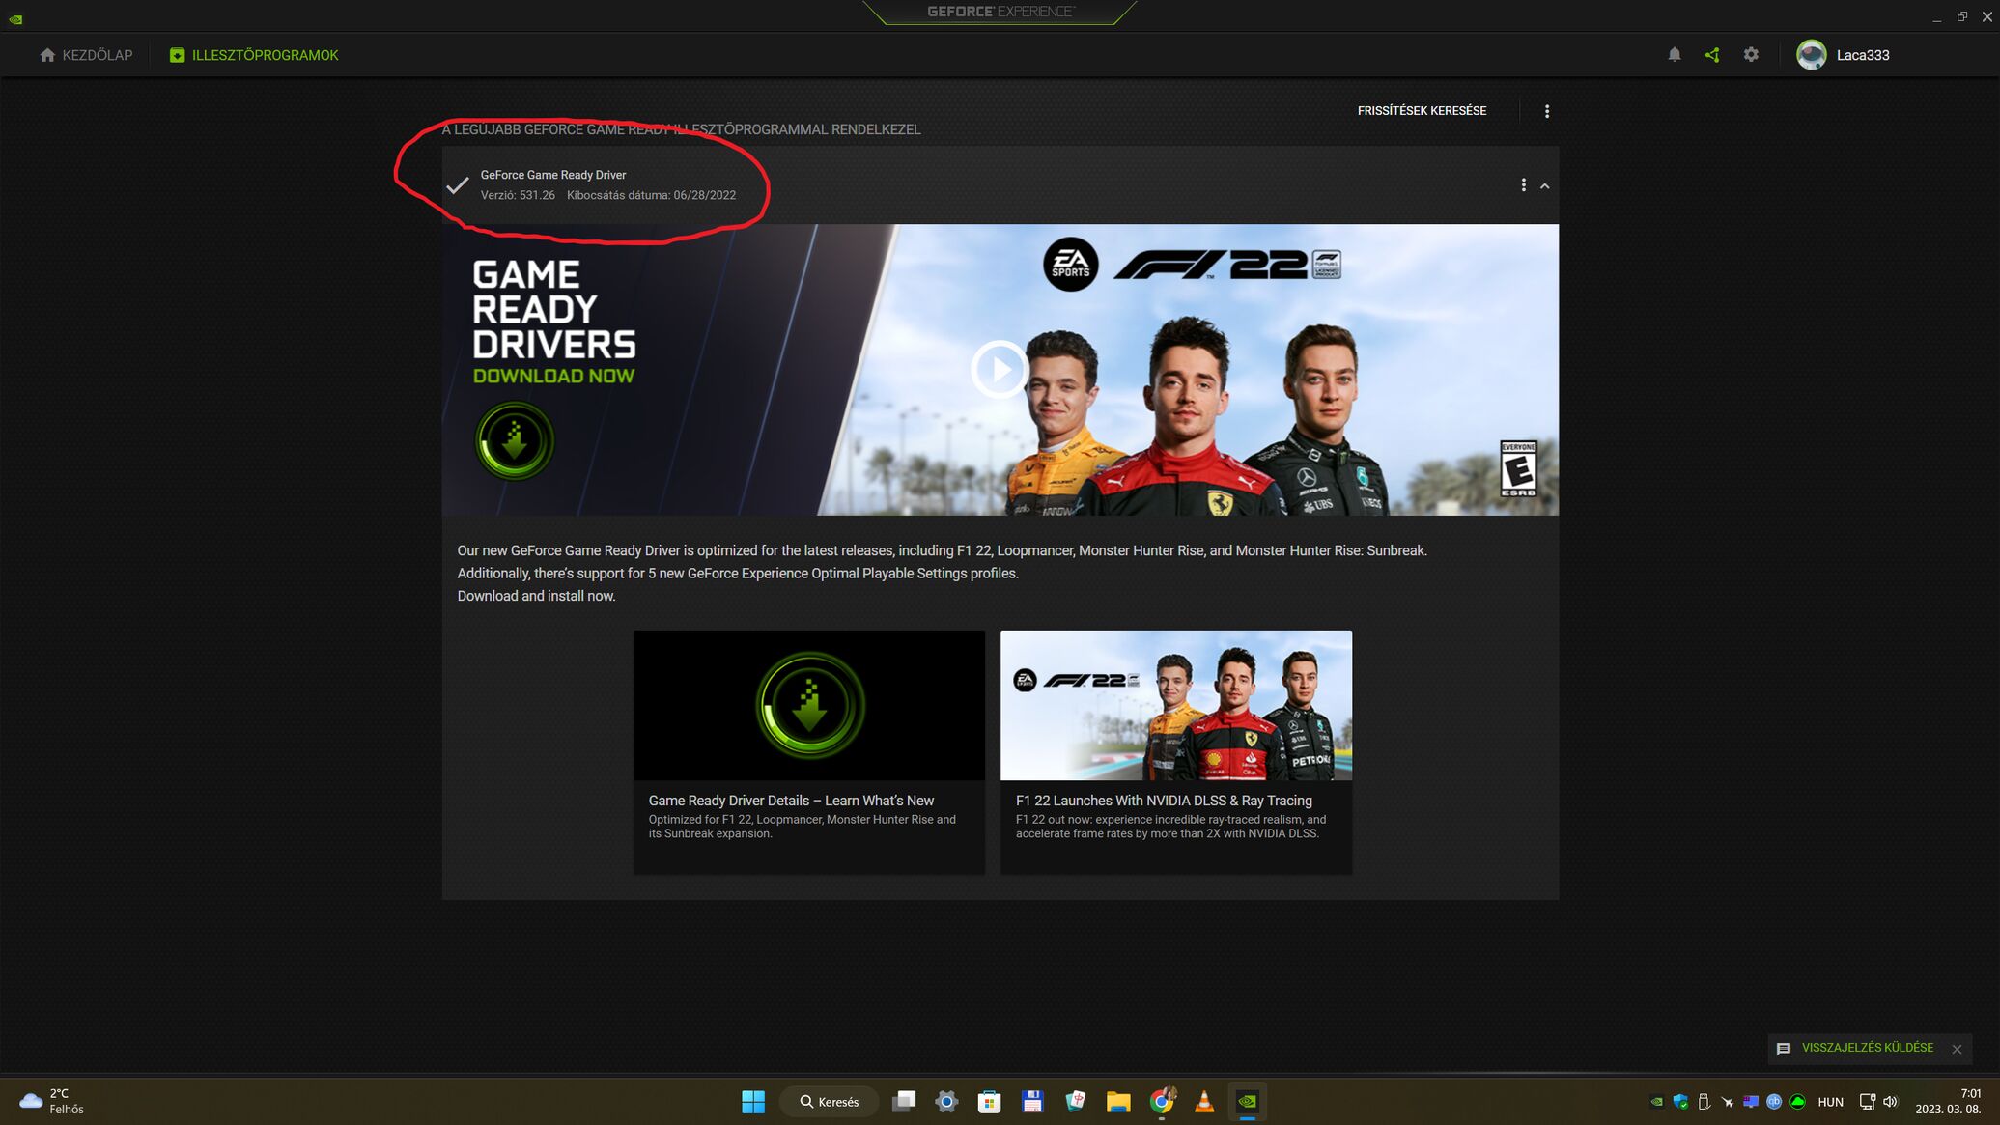Open Windows Security shield tray icon
2000x1125 pixels.
[x=1680, y=1102]
